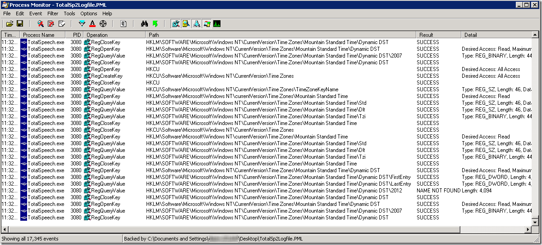The height and width of the screenshot is (245, 542).
Task: Open the Tools menu
Action: [x=69, y=13]
